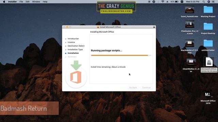Click the Summary step in sidebar

click(x=72, y=57)
